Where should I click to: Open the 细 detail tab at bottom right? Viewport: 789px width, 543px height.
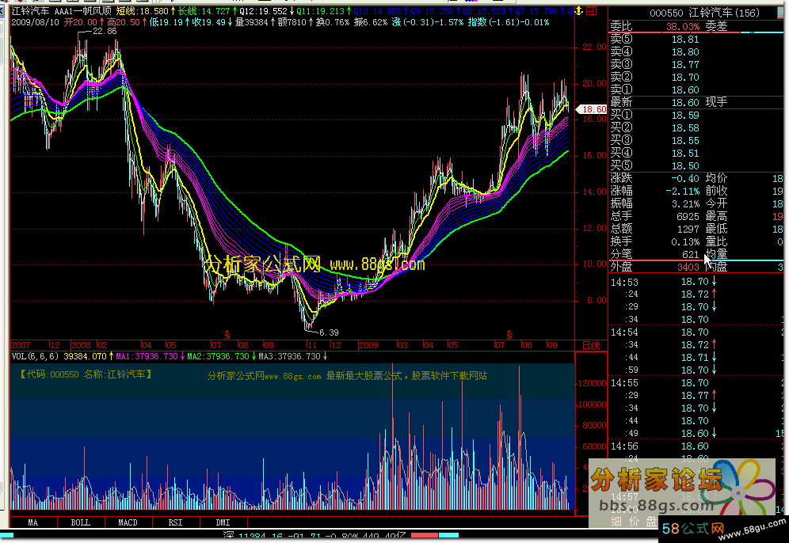[x=616, y=522]
